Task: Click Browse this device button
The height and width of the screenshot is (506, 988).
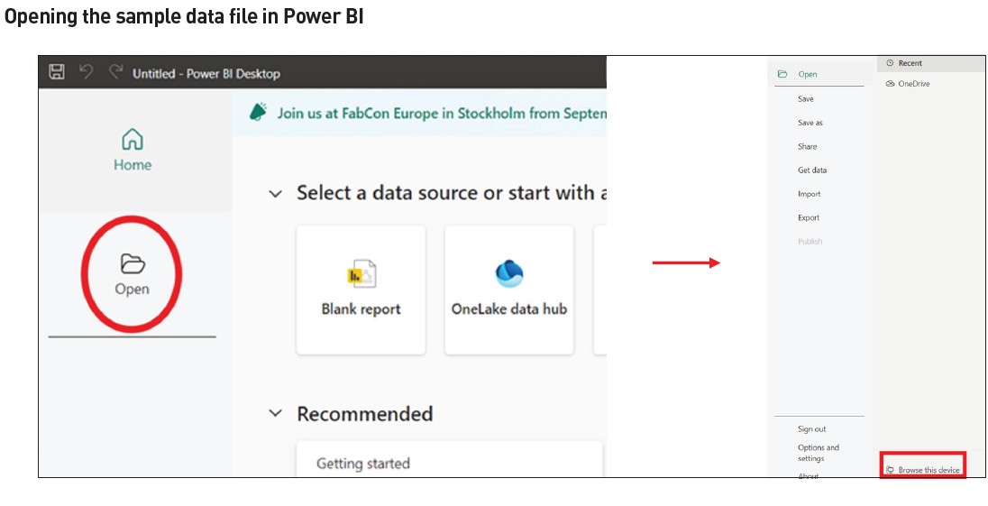Action: [x=922, y=470]
